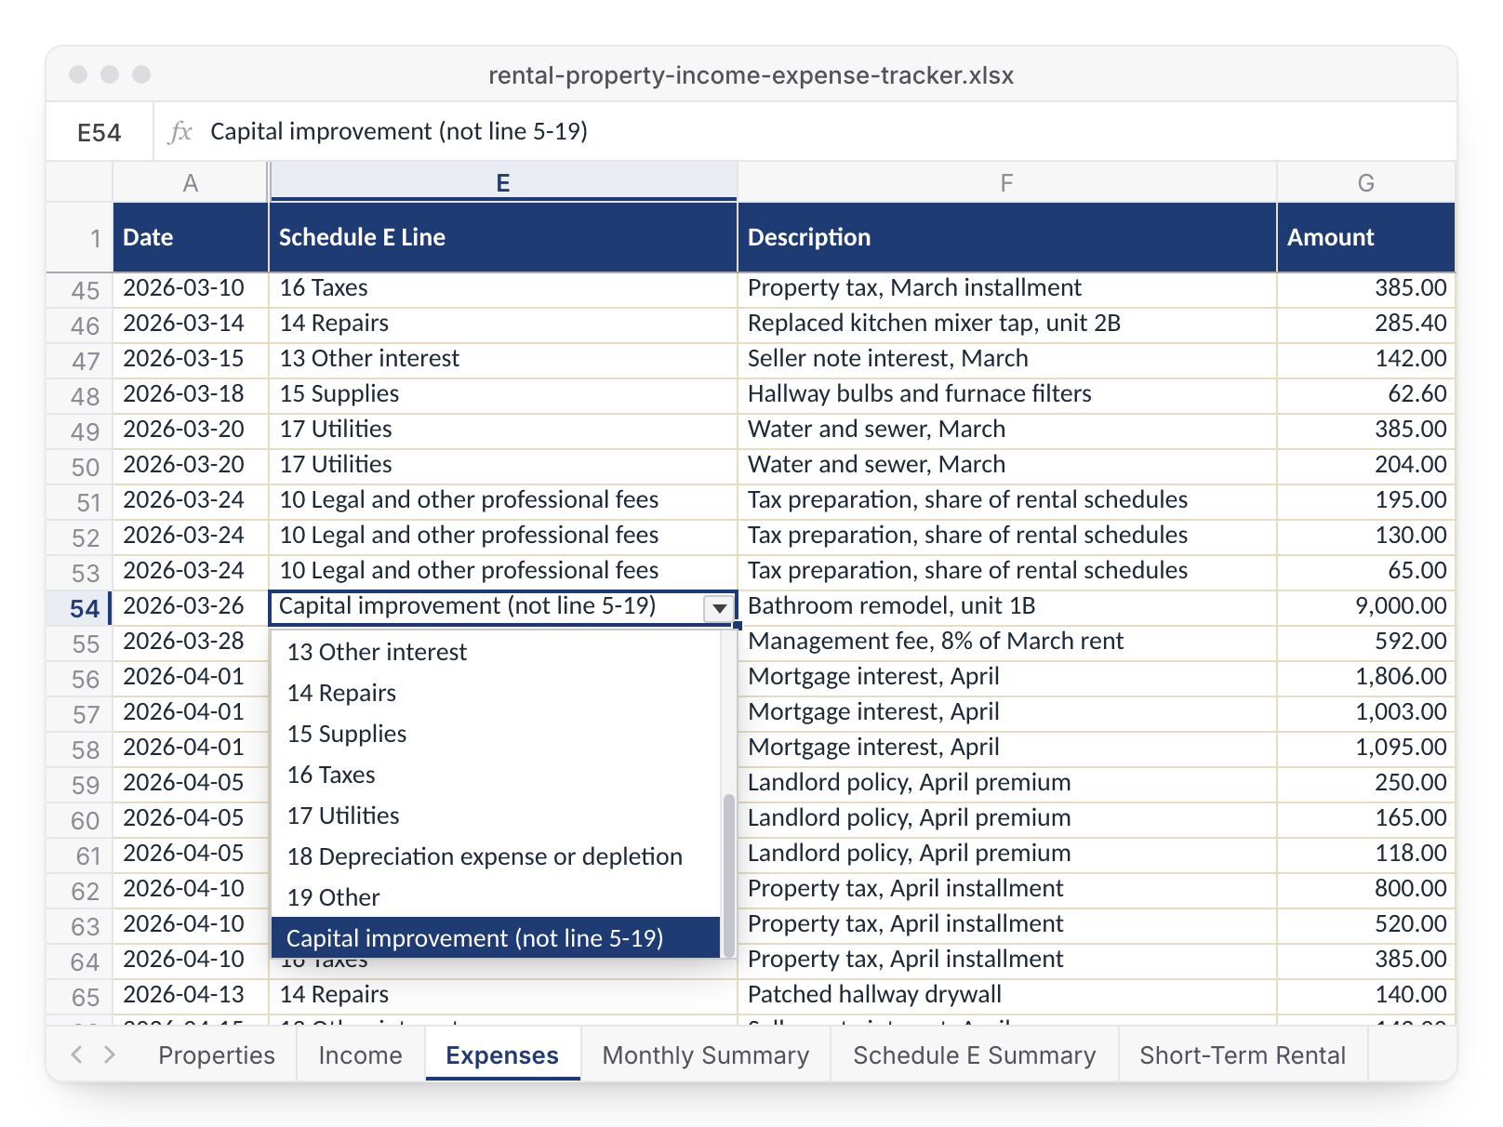
Task: Click the cell reference box showing E54
Action: [x=100, y=132]
